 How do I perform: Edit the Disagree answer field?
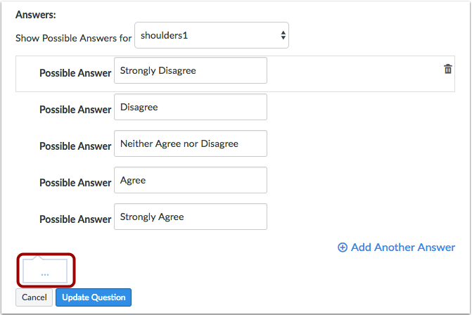[191, 107]
